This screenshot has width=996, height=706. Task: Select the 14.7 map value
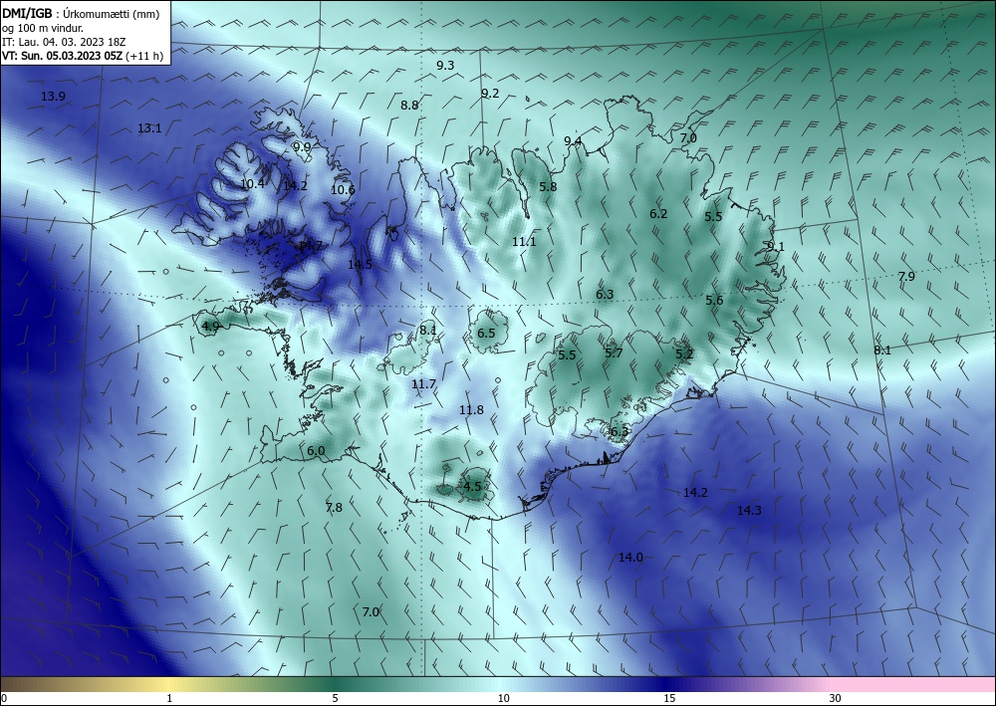pos(310,246)
